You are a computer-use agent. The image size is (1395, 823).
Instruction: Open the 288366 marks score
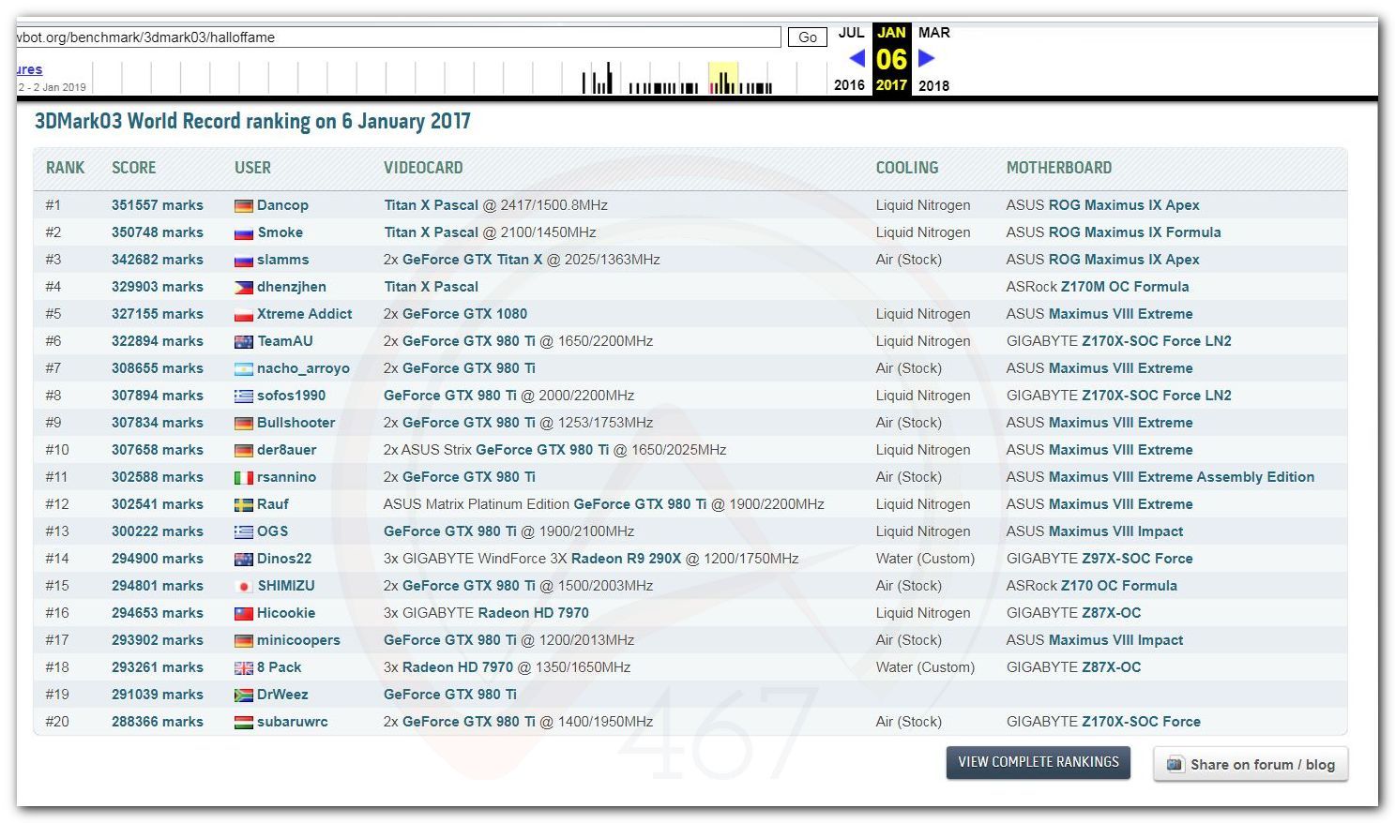pyautogui.click(x=158, y=722)
